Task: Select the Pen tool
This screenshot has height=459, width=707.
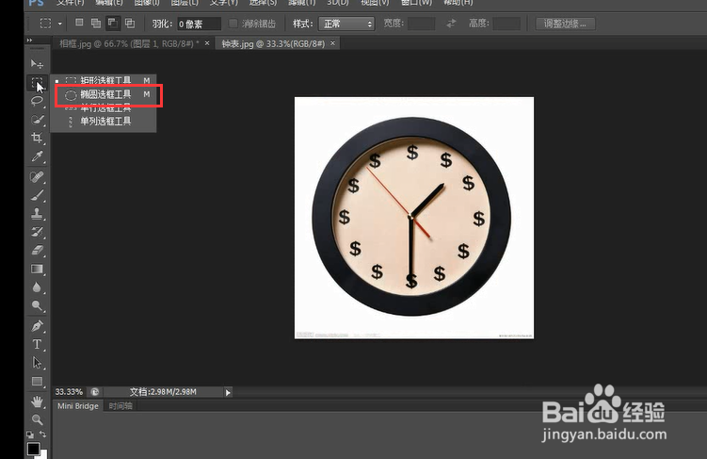Action: point(37,326)
